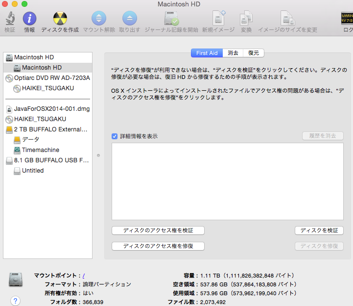Open the 情報 info toolbar icon

point(29,19)
